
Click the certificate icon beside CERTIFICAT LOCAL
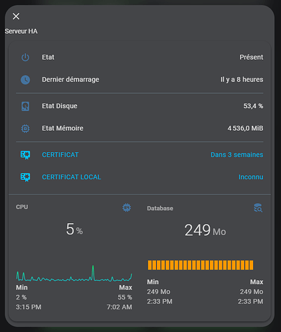click(25, 177)
